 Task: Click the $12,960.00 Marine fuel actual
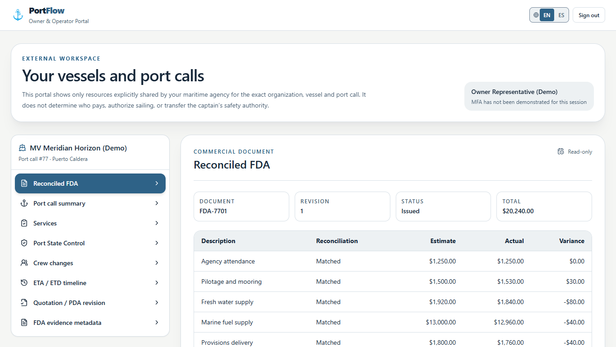click(x=509, y=322)
